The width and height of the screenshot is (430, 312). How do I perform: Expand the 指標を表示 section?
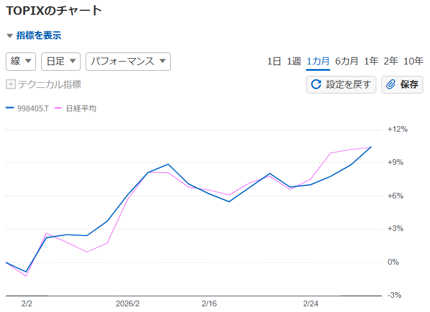pos(38,35)
